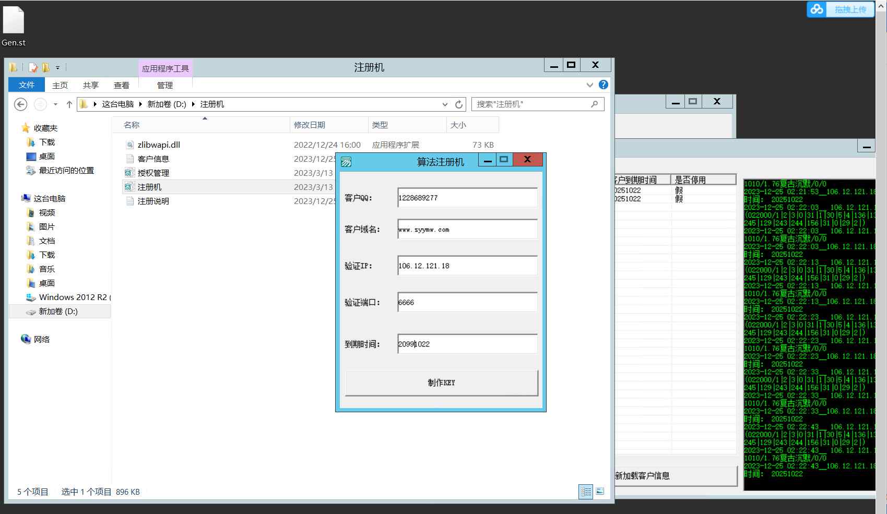Open the address bar history dropdown
This screenshot has height=514, width=887.
point(445,104)
